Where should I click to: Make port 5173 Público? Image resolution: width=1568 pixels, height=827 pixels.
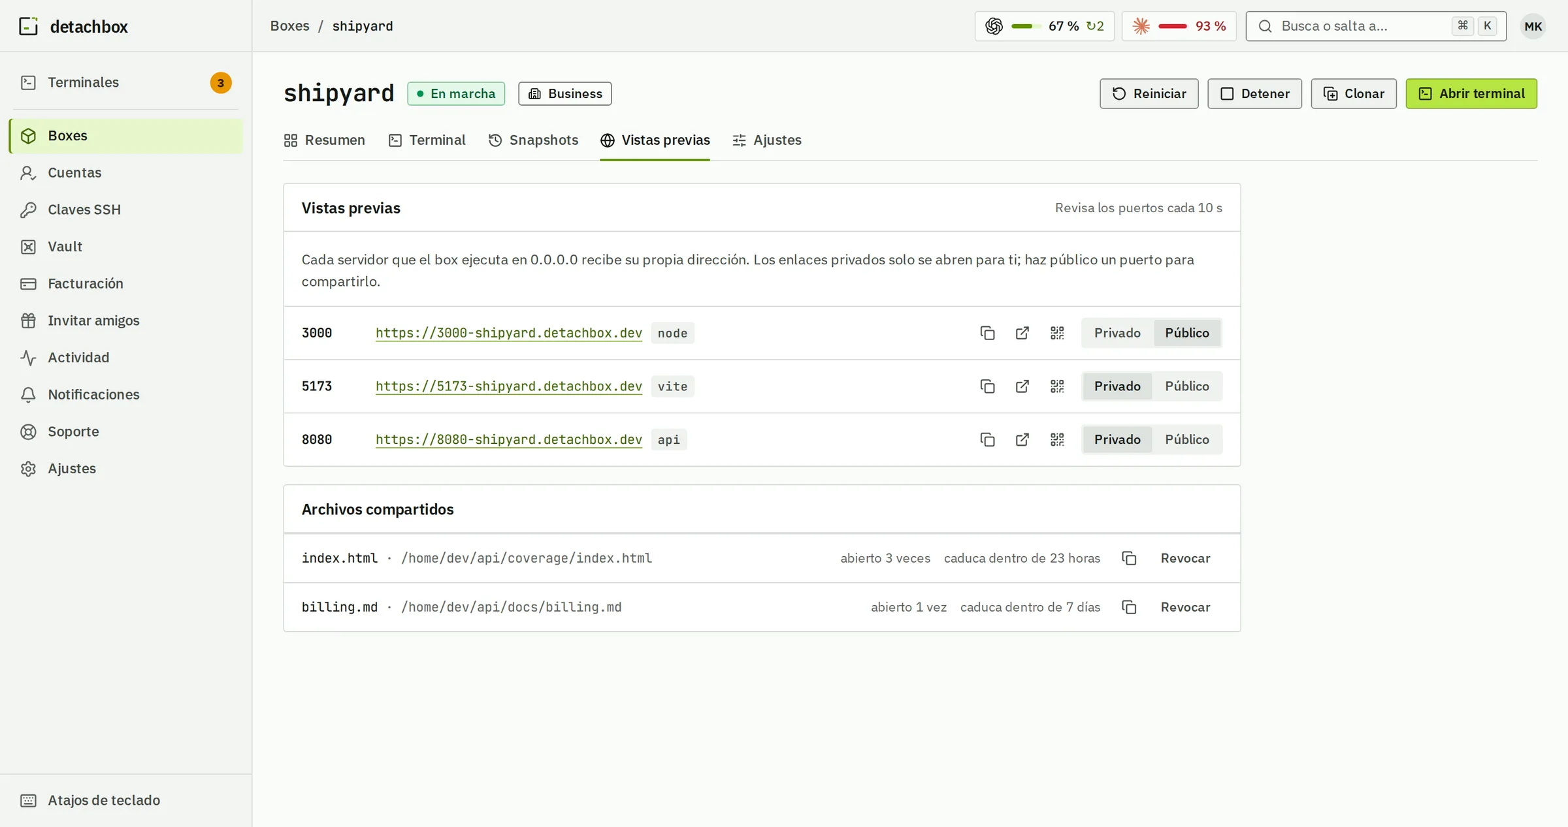coord(1186,386)
